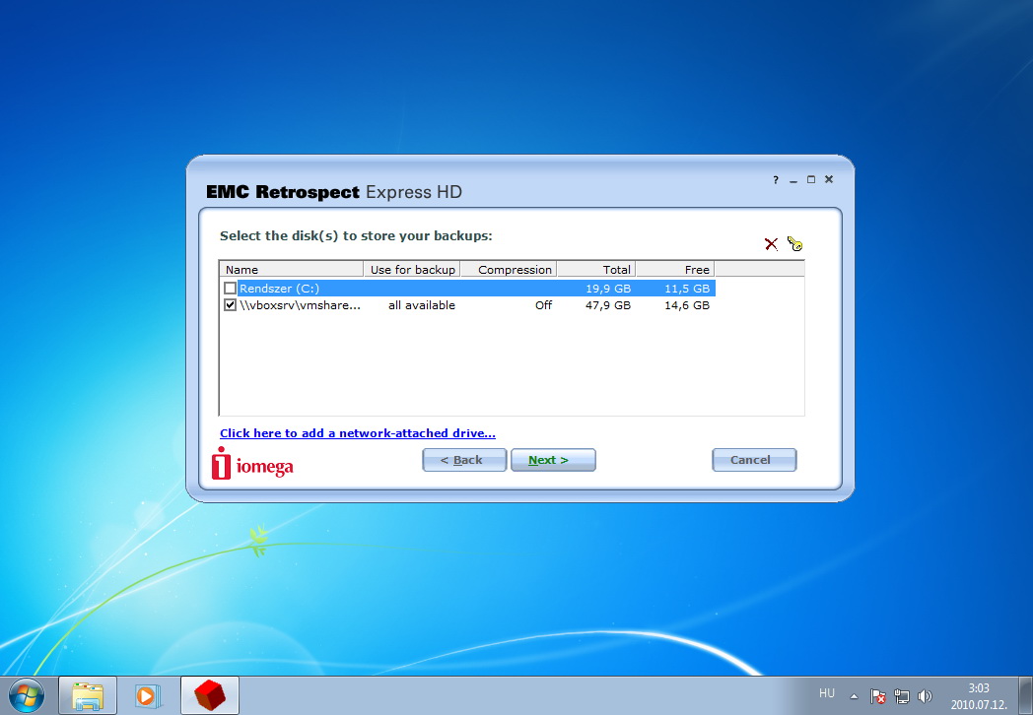Click the red X remove-disk icon

point(771,244)
